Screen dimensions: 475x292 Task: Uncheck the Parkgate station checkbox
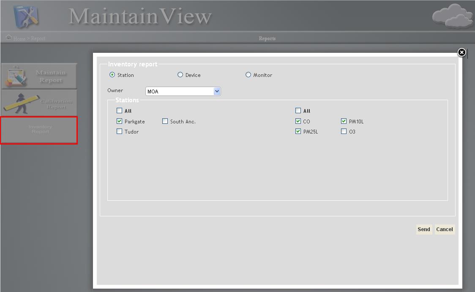coord(119,121)
